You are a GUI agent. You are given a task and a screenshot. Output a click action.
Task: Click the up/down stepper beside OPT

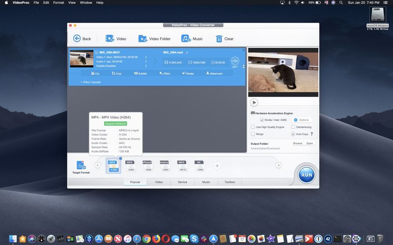tap(244, 67)
